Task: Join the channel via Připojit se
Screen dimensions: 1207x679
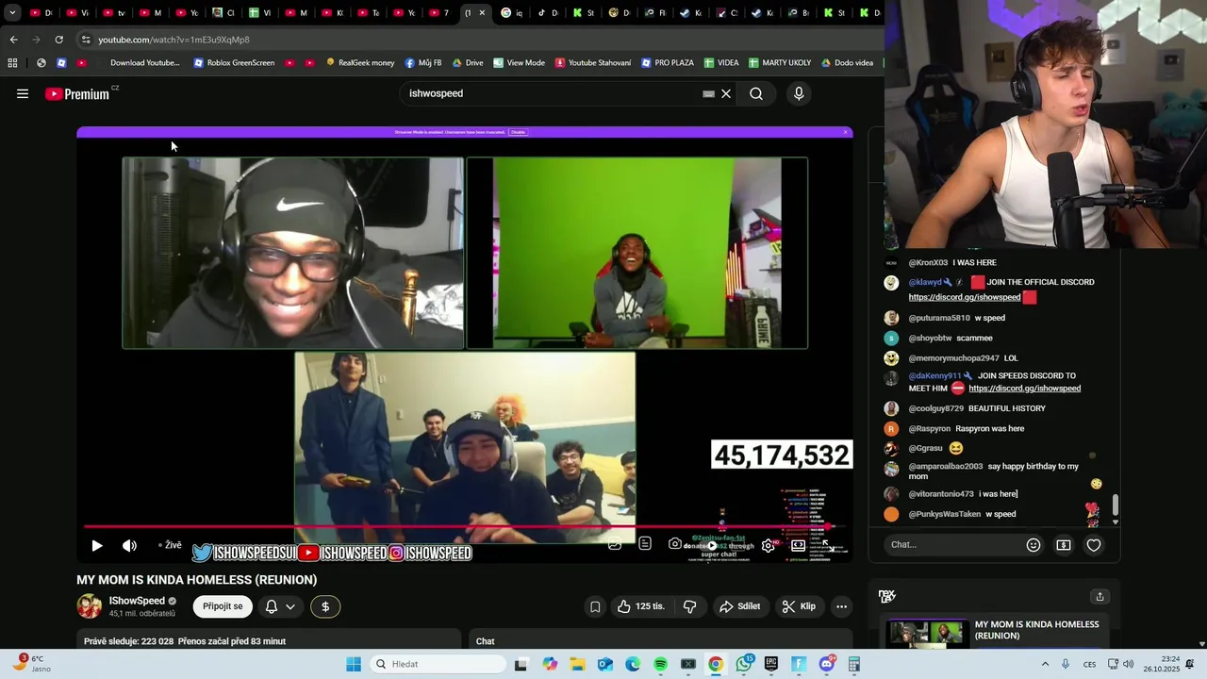Action: pyautogui.click(x=223, y=606)
